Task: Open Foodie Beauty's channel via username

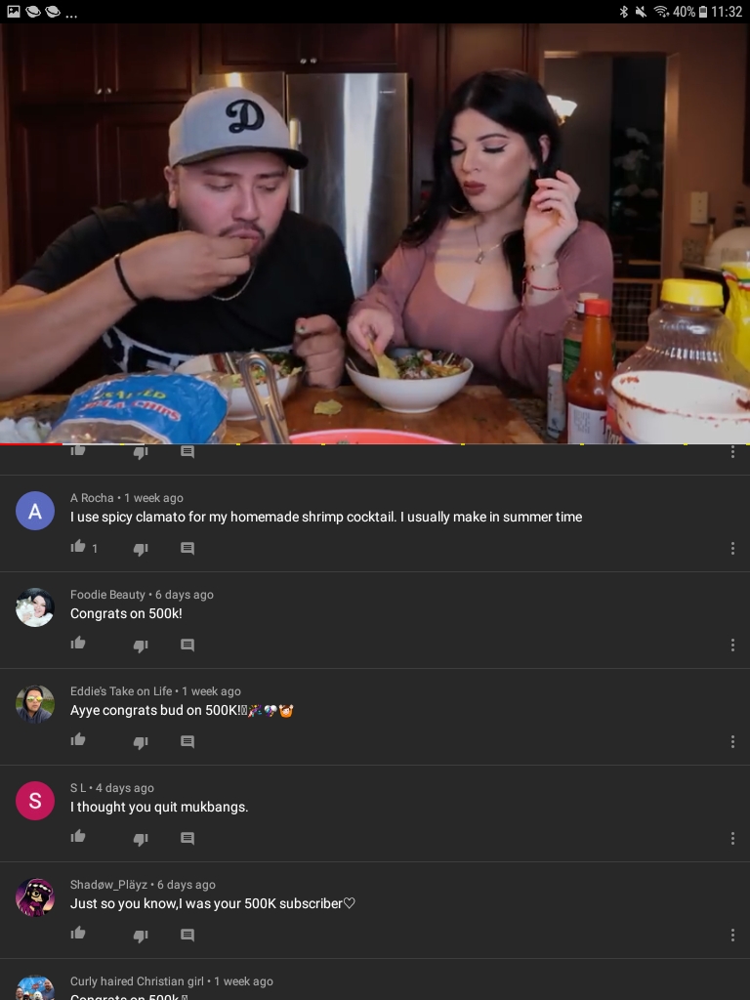Action: (107, 595)
